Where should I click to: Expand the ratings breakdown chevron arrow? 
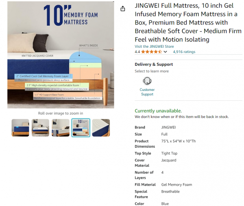tap(165, 52)
